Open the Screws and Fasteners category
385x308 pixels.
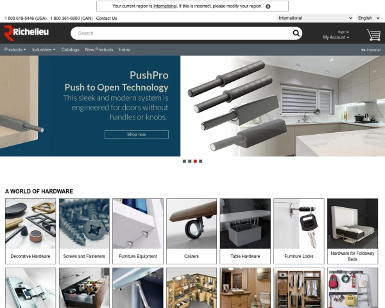[x=84, y=231]
